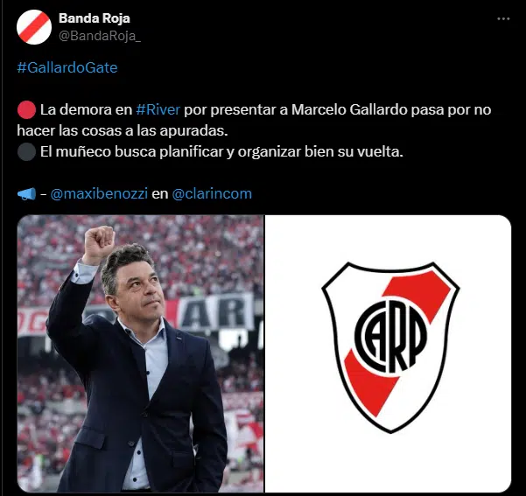Screen dimensions: 526x496
Task: Click the red circle emoji
Action: 26,109
